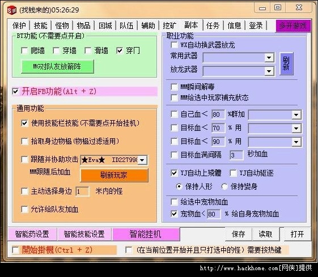Screen dimensions: 318x277
Task: Select the 保持變身 radio button
Action: click(224, 186)
